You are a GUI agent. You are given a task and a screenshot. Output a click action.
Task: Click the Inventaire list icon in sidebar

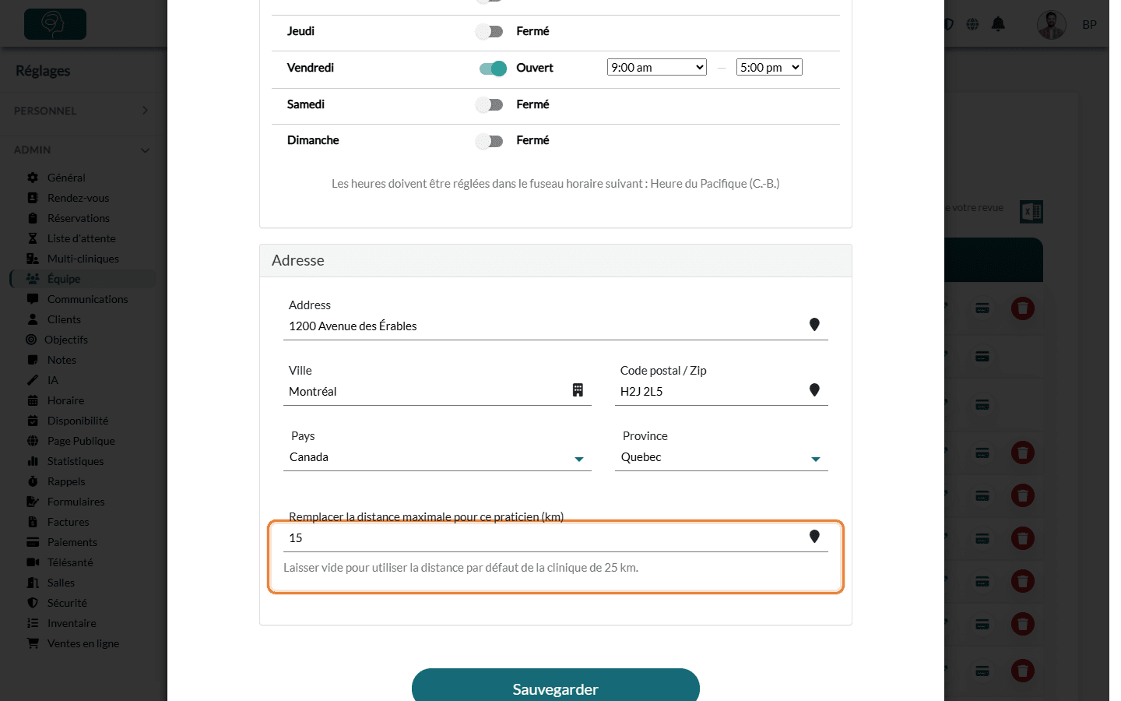(x=33, y=623)
